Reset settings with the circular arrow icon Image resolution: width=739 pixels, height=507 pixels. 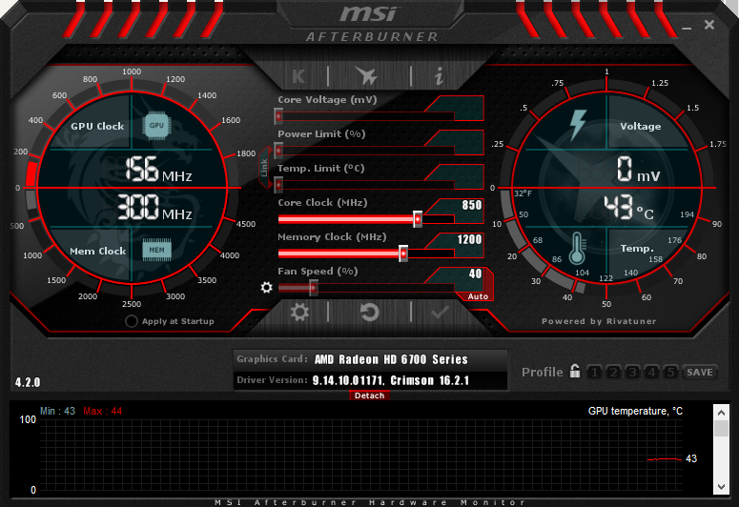(x=370, y=312)
